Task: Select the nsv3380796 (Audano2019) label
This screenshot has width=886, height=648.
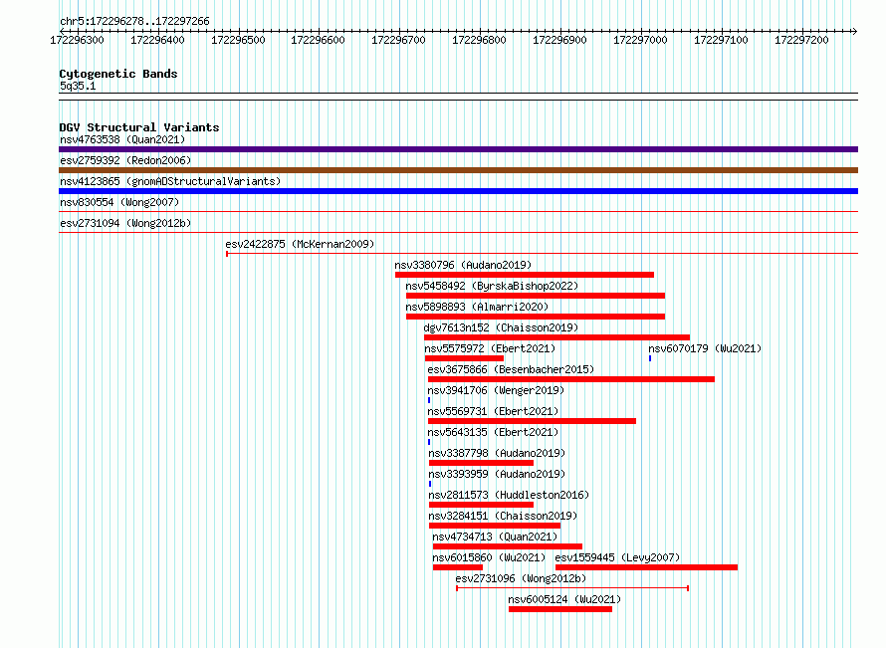Action: tap(463, 265)
